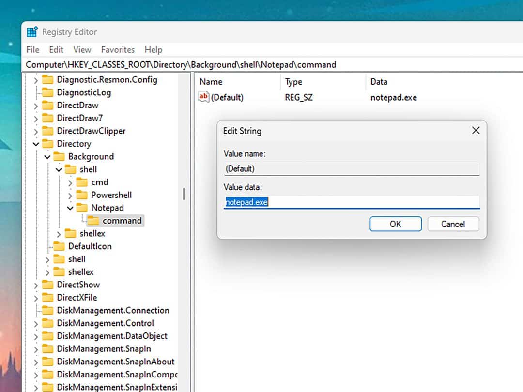Select the DirectXFile folder icon

47,297
